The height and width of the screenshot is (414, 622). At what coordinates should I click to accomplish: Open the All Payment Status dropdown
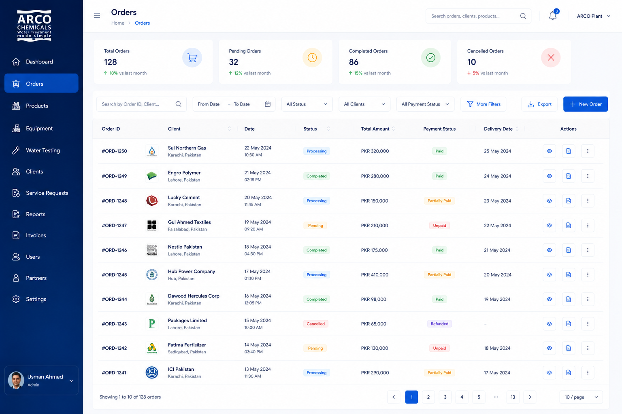425,104
